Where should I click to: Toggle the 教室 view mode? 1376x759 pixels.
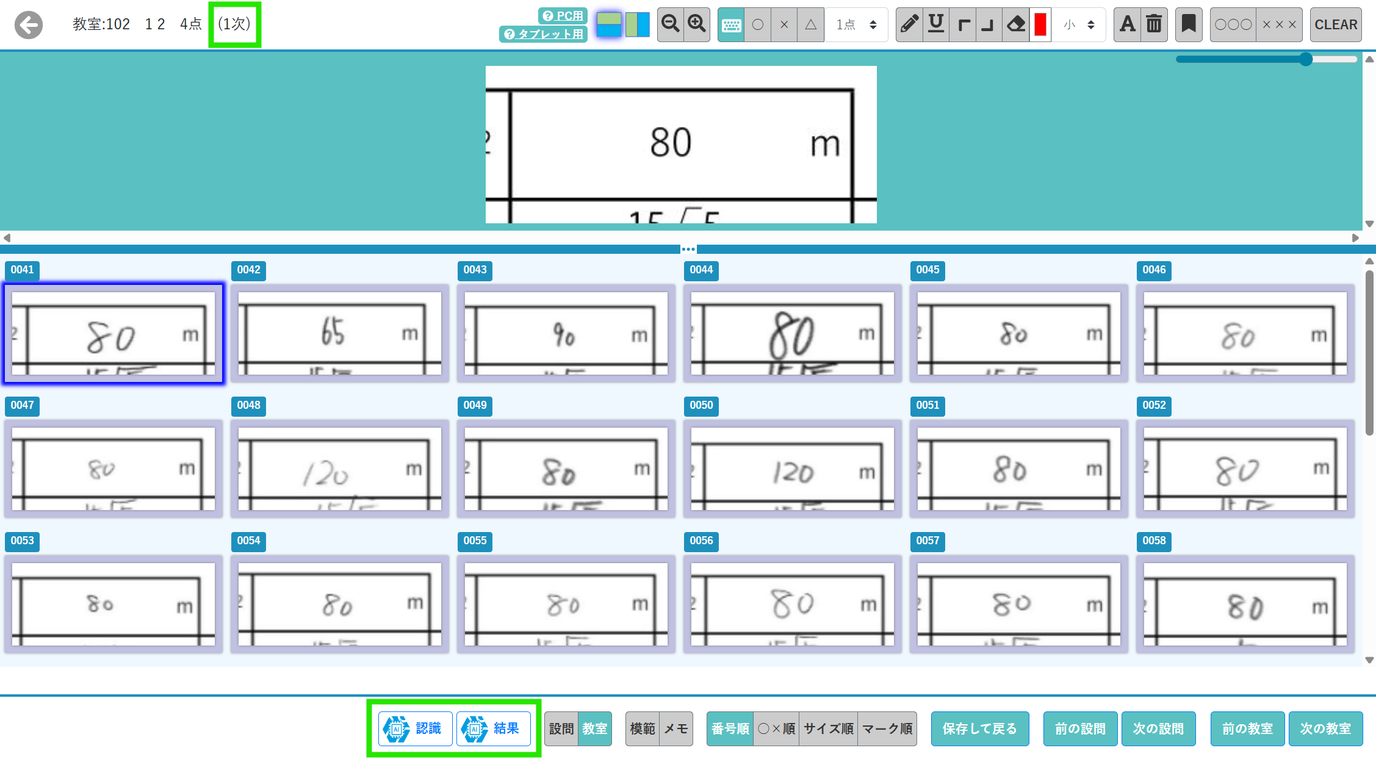(594, 728)
